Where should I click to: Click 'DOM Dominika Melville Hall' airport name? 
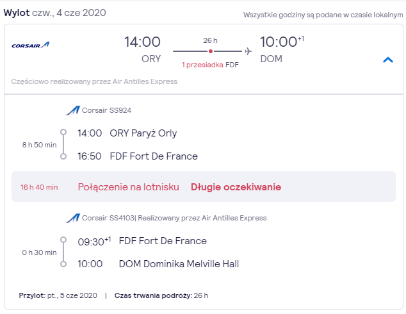coord(179,264)
